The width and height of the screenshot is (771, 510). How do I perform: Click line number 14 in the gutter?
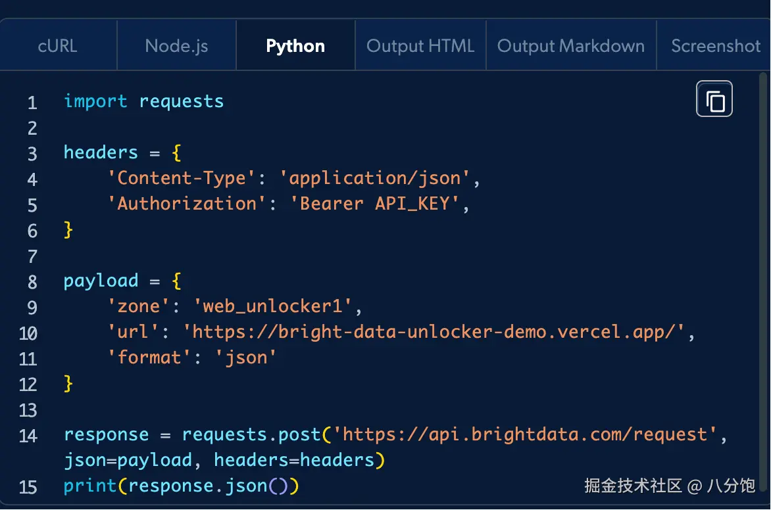point(28,436)
